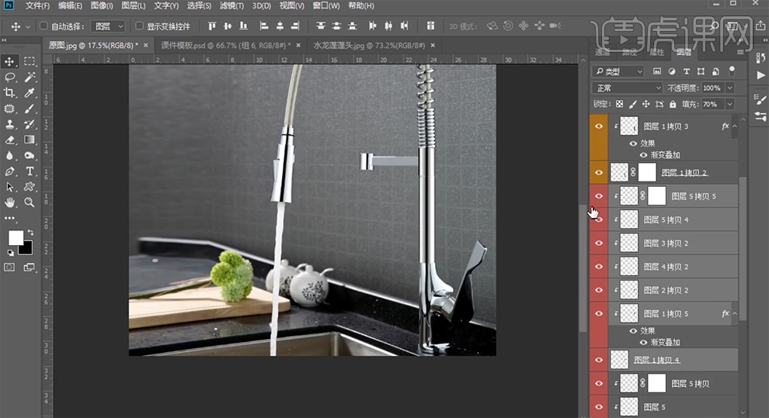
Task: Open the 不透明度 opacity slider arrow
Action: [x=729, y=88]
